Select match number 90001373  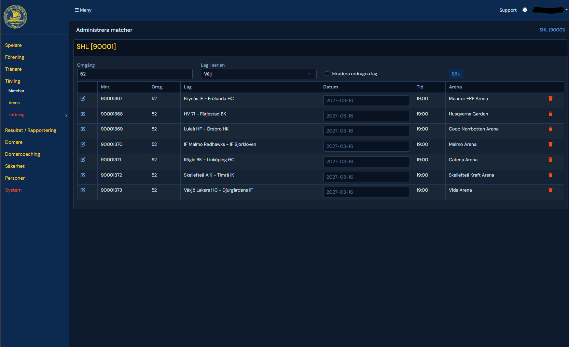[111, 190]
